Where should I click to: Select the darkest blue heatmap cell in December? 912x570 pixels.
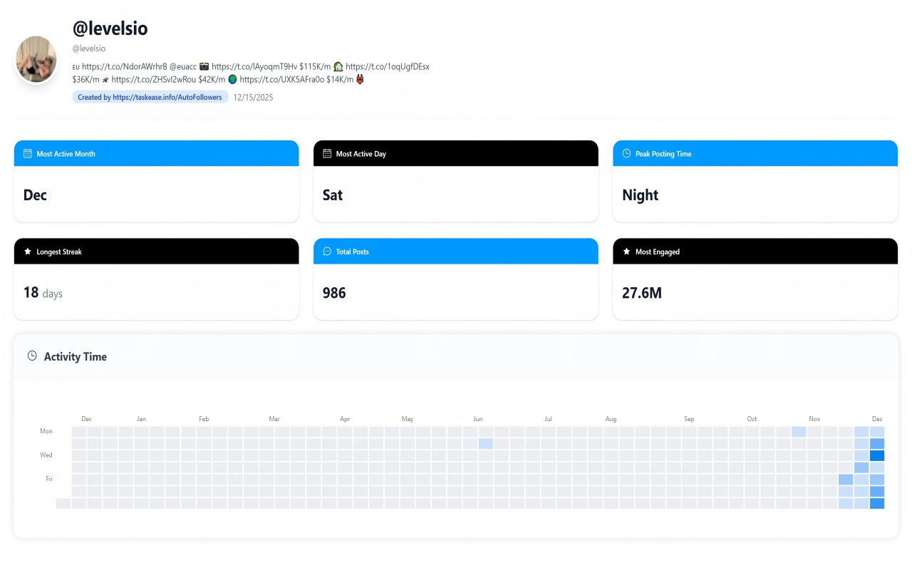pyautogui.click(x=877, y=455)
